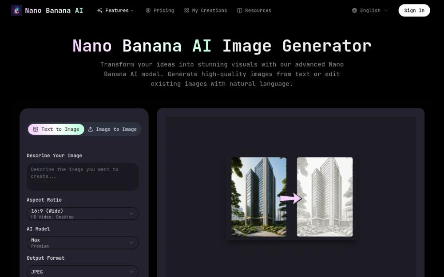Click the Nano Banana AI logo icon
444x277 pixels.
(x=17, y=11)
